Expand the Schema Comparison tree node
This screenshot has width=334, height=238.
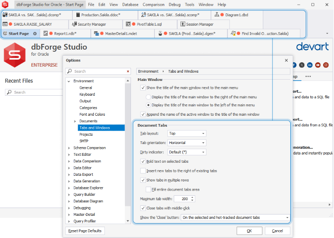pyautogui.click(x=69, y=148)
